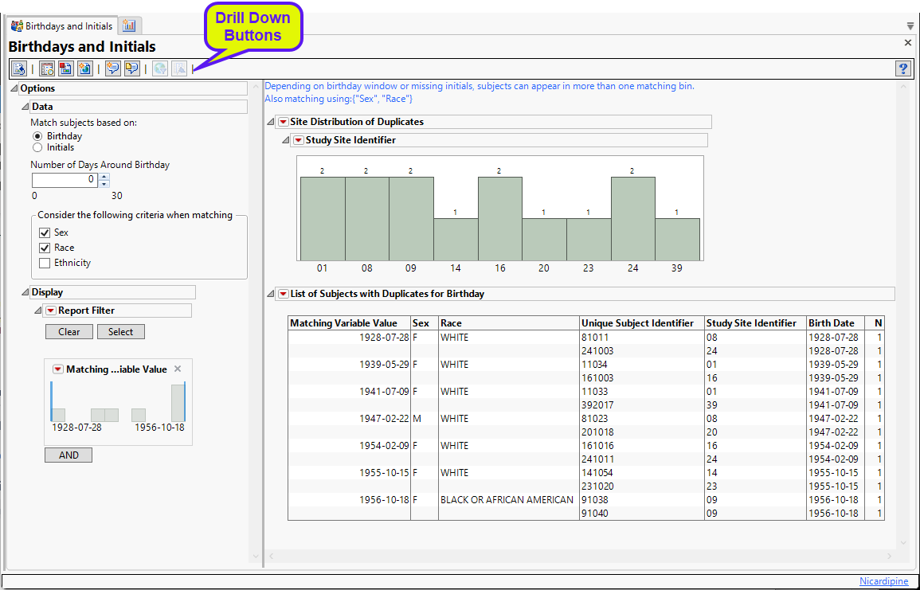Viewport: 920px width, 590px height.
Task: Switch to Birthdays and Initials tab
Action: point(62,25)
